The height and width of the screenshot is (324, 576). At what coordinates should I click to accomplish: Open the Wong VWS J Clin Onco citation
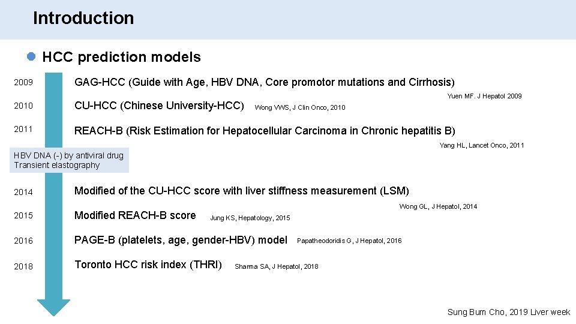coord(300,108)
